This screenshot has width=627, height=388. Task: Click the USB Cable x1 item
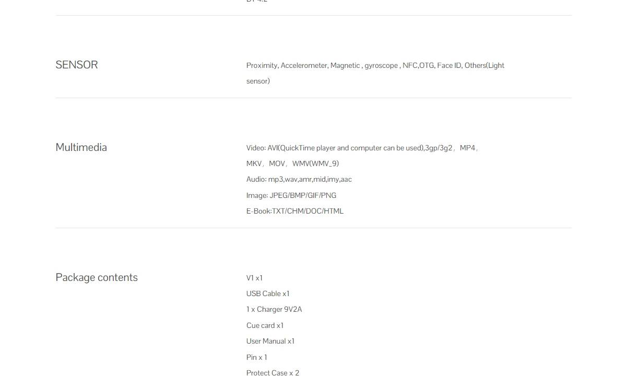pos(268,293)
